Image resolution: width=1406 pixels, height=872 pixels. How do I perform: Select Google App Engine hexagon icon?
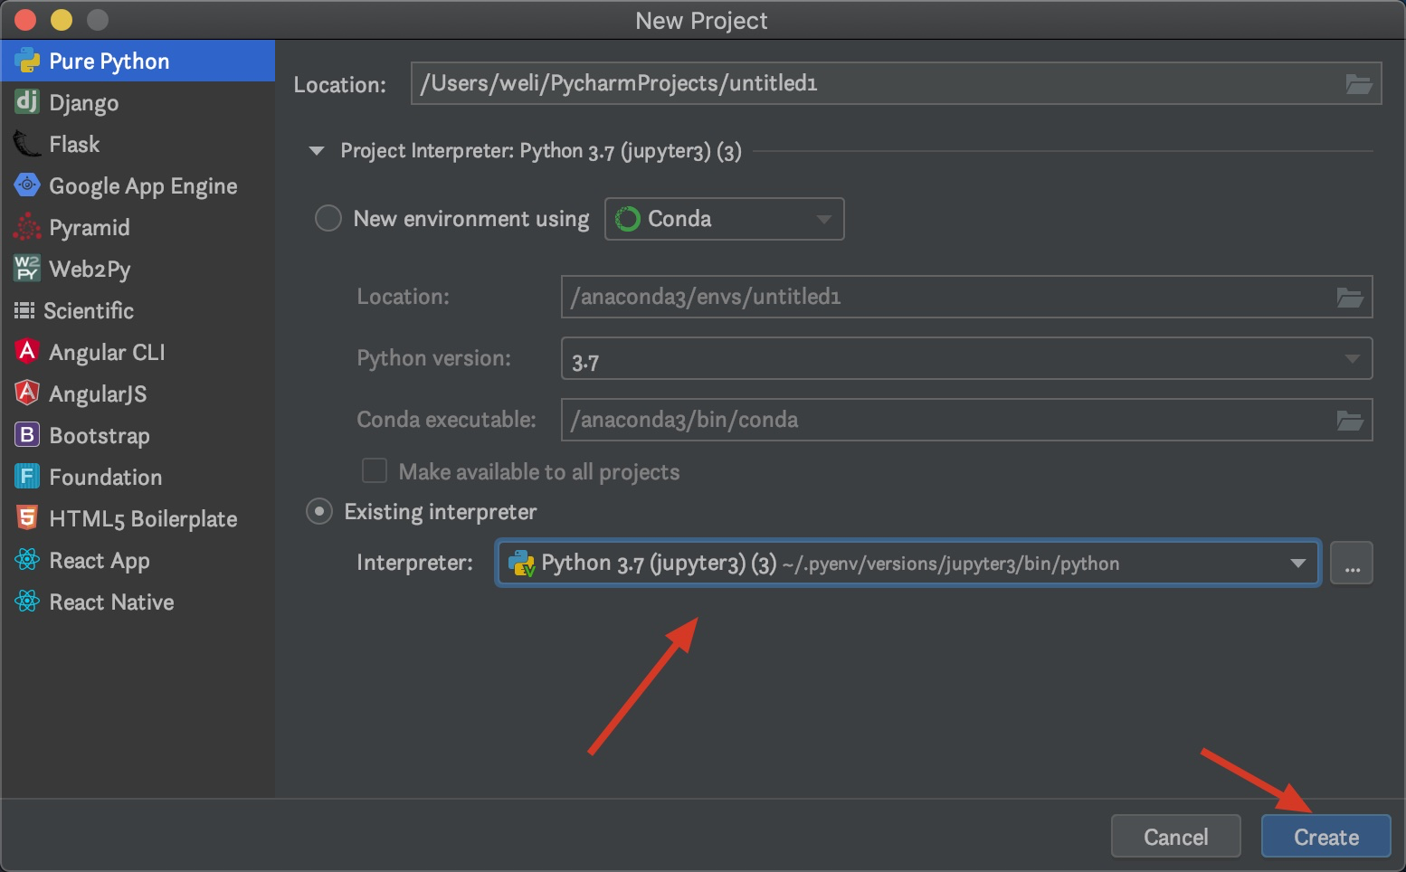27,185
